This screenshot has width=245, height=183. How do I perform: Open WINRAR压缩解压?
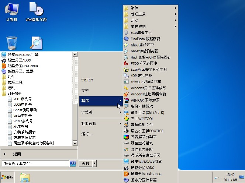coord(151,100)
